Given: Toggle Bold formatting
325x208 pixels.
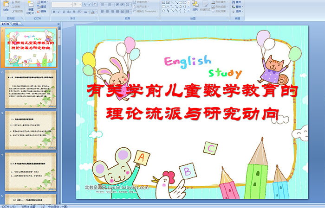Looking at the screenshot, I should point(54,12).
